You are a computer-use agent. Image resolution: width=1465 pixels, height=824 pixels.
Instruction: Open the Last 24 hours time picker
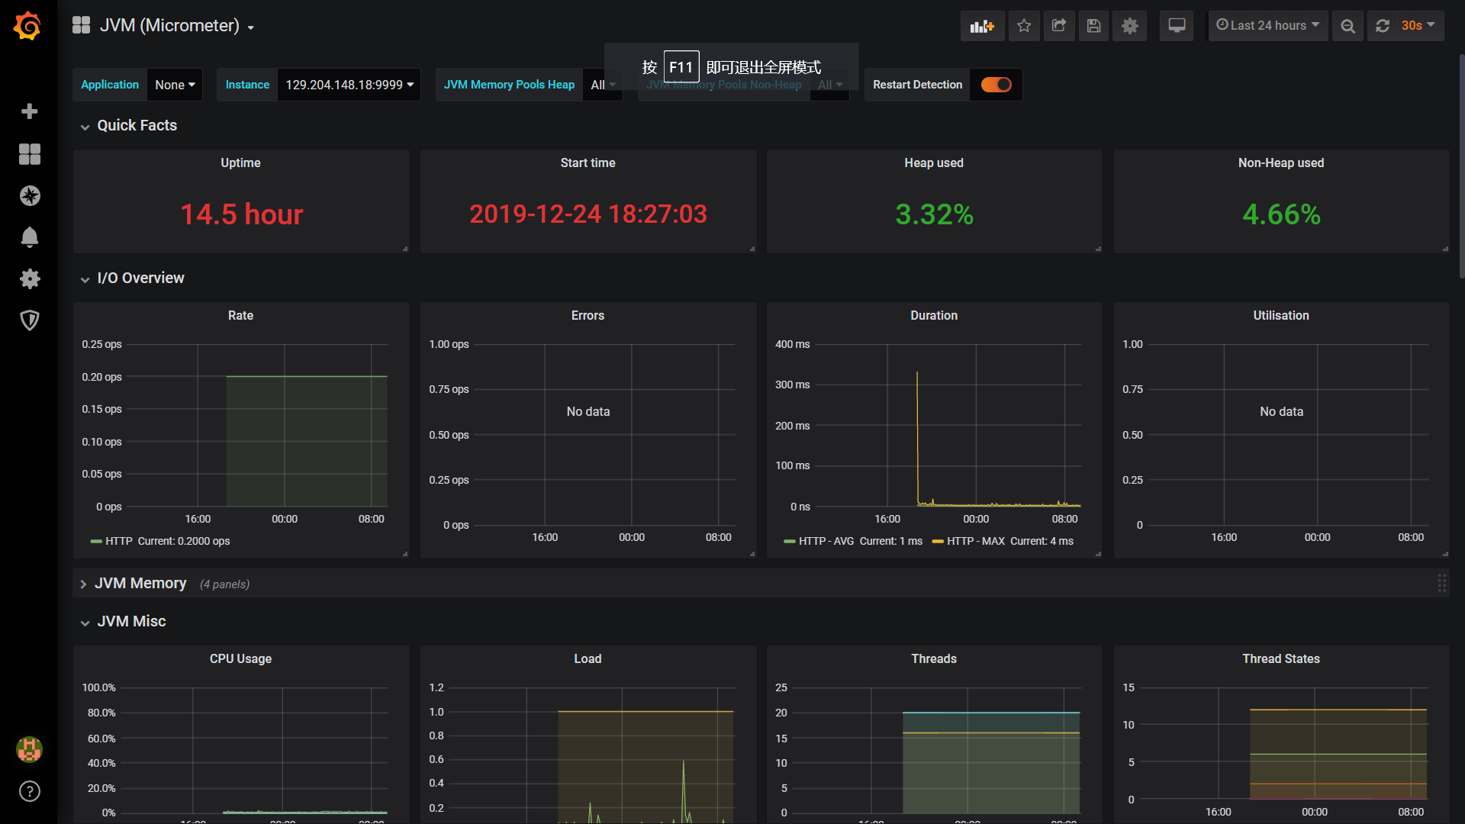pyautogui.click(x=1267, y=26)
